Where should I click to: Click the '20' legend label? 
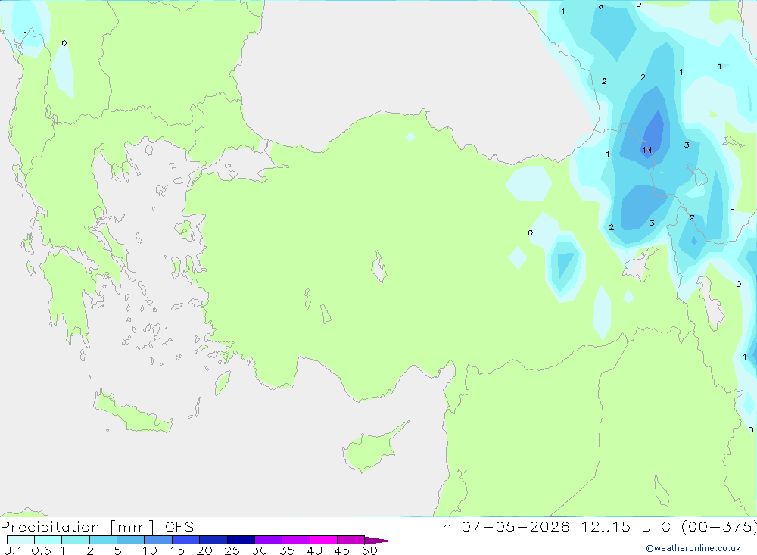click(x=204, y=550)
